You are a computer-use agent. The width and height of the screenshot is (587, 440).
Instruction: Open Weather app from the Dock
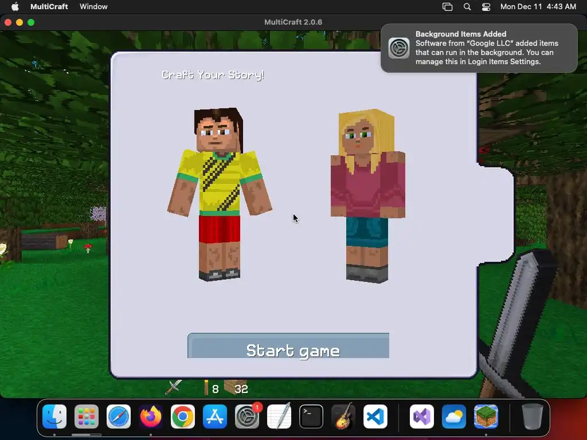454,417
